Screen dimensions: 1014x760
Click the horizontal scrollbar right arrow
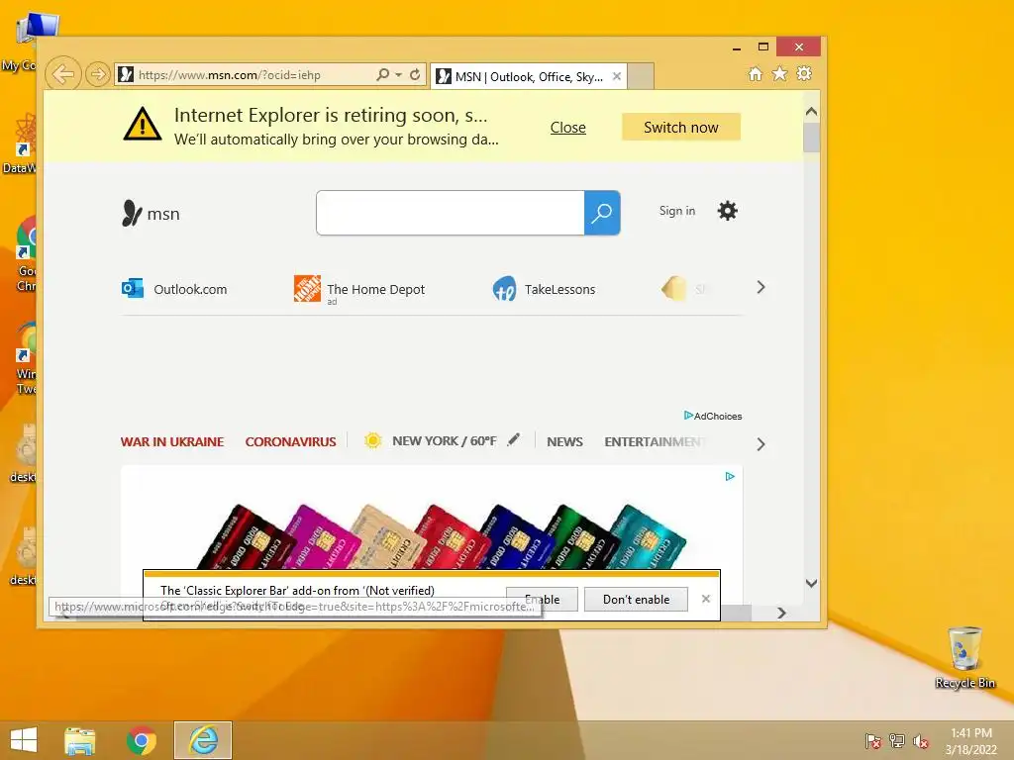tap(781, 613)
